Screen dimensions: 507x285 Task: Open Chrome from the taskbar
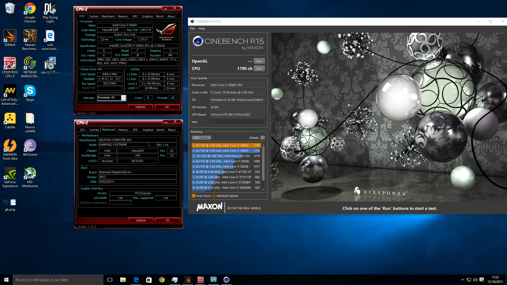[x=162, y=280]
